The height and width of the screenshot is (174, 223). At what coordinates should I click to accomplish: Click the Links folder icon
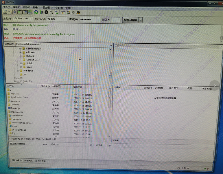10,126
